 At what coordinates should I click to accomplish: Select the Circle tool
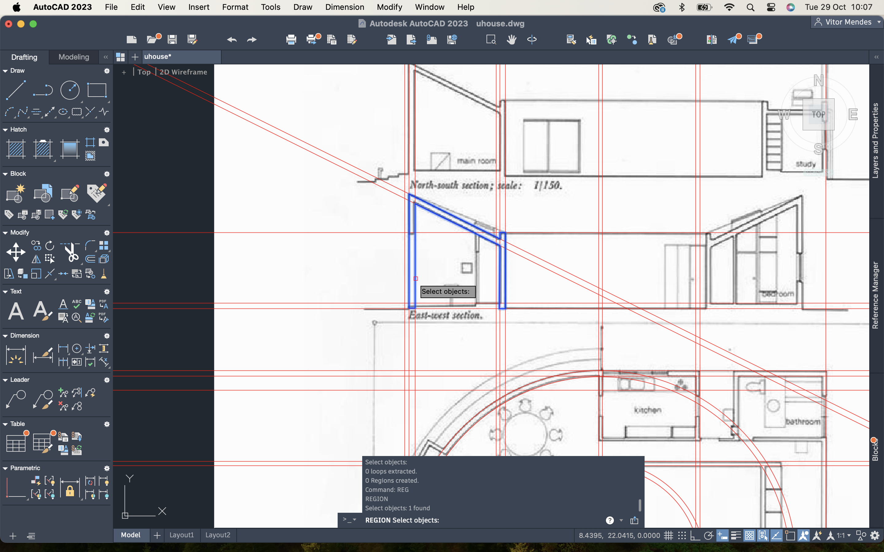click(x=70, y=90)
